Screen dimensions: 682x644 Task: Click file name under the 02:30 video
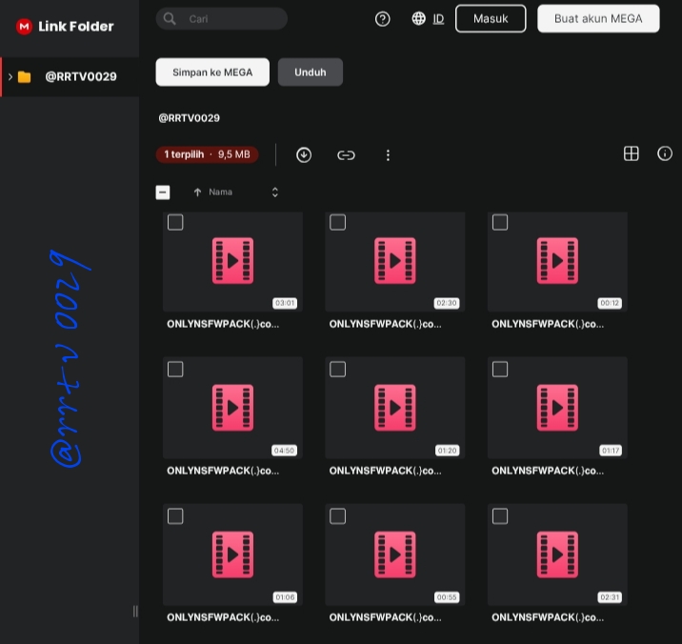(385, 324)
